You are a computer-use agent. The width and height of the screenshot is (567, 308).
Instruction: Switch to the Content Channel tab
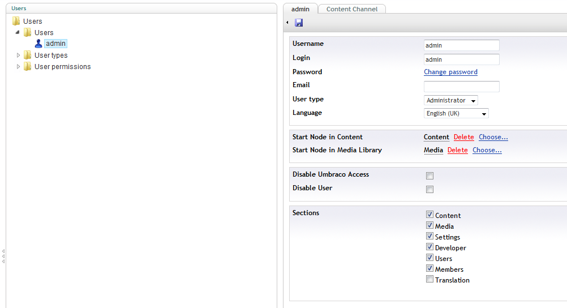[x=351, y=8]
